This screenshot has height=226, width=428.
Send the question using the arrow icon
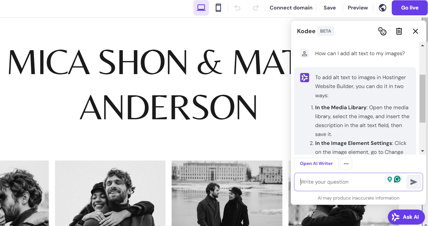[413, 182]
